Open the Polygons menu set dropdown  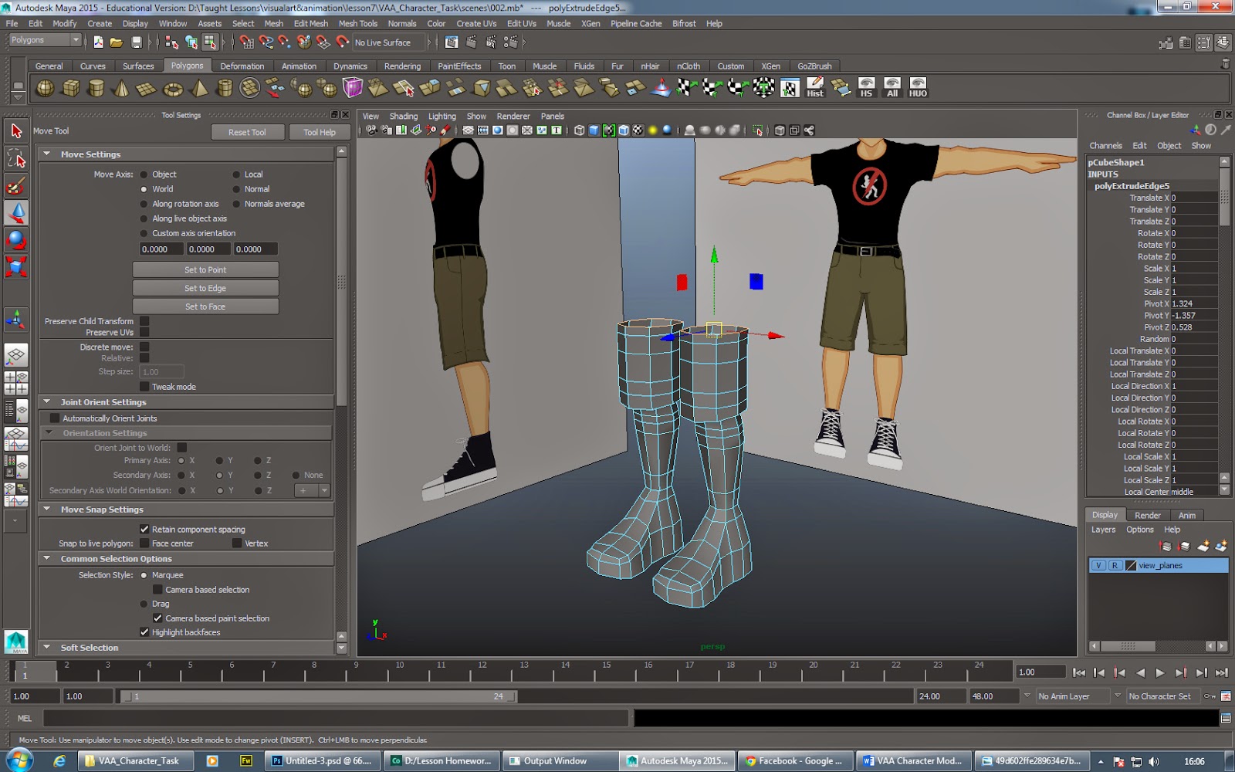42,39
